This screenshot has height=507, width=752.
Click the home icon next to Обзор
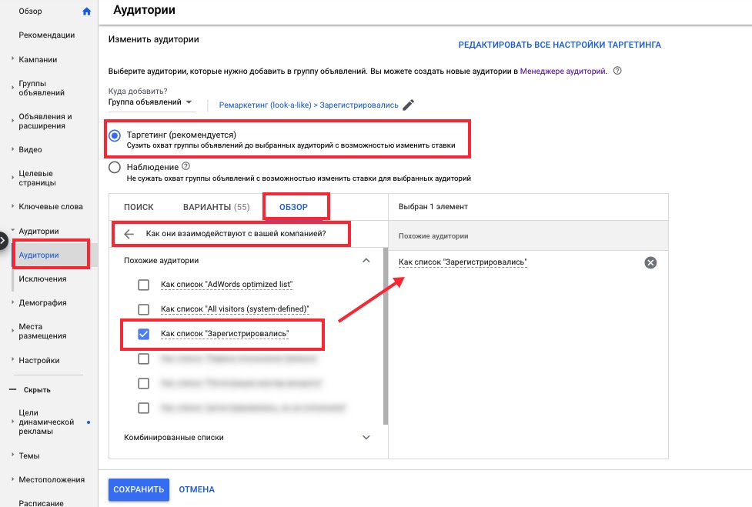click(x=86, y=12)
